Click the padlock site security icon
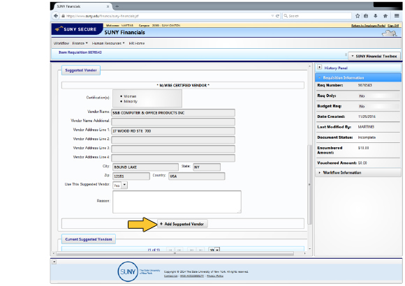 [63, 16]
